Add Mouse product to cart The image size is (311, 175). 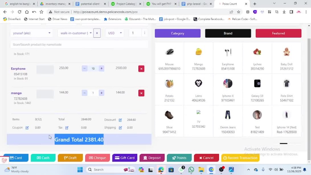coord(169,58)
